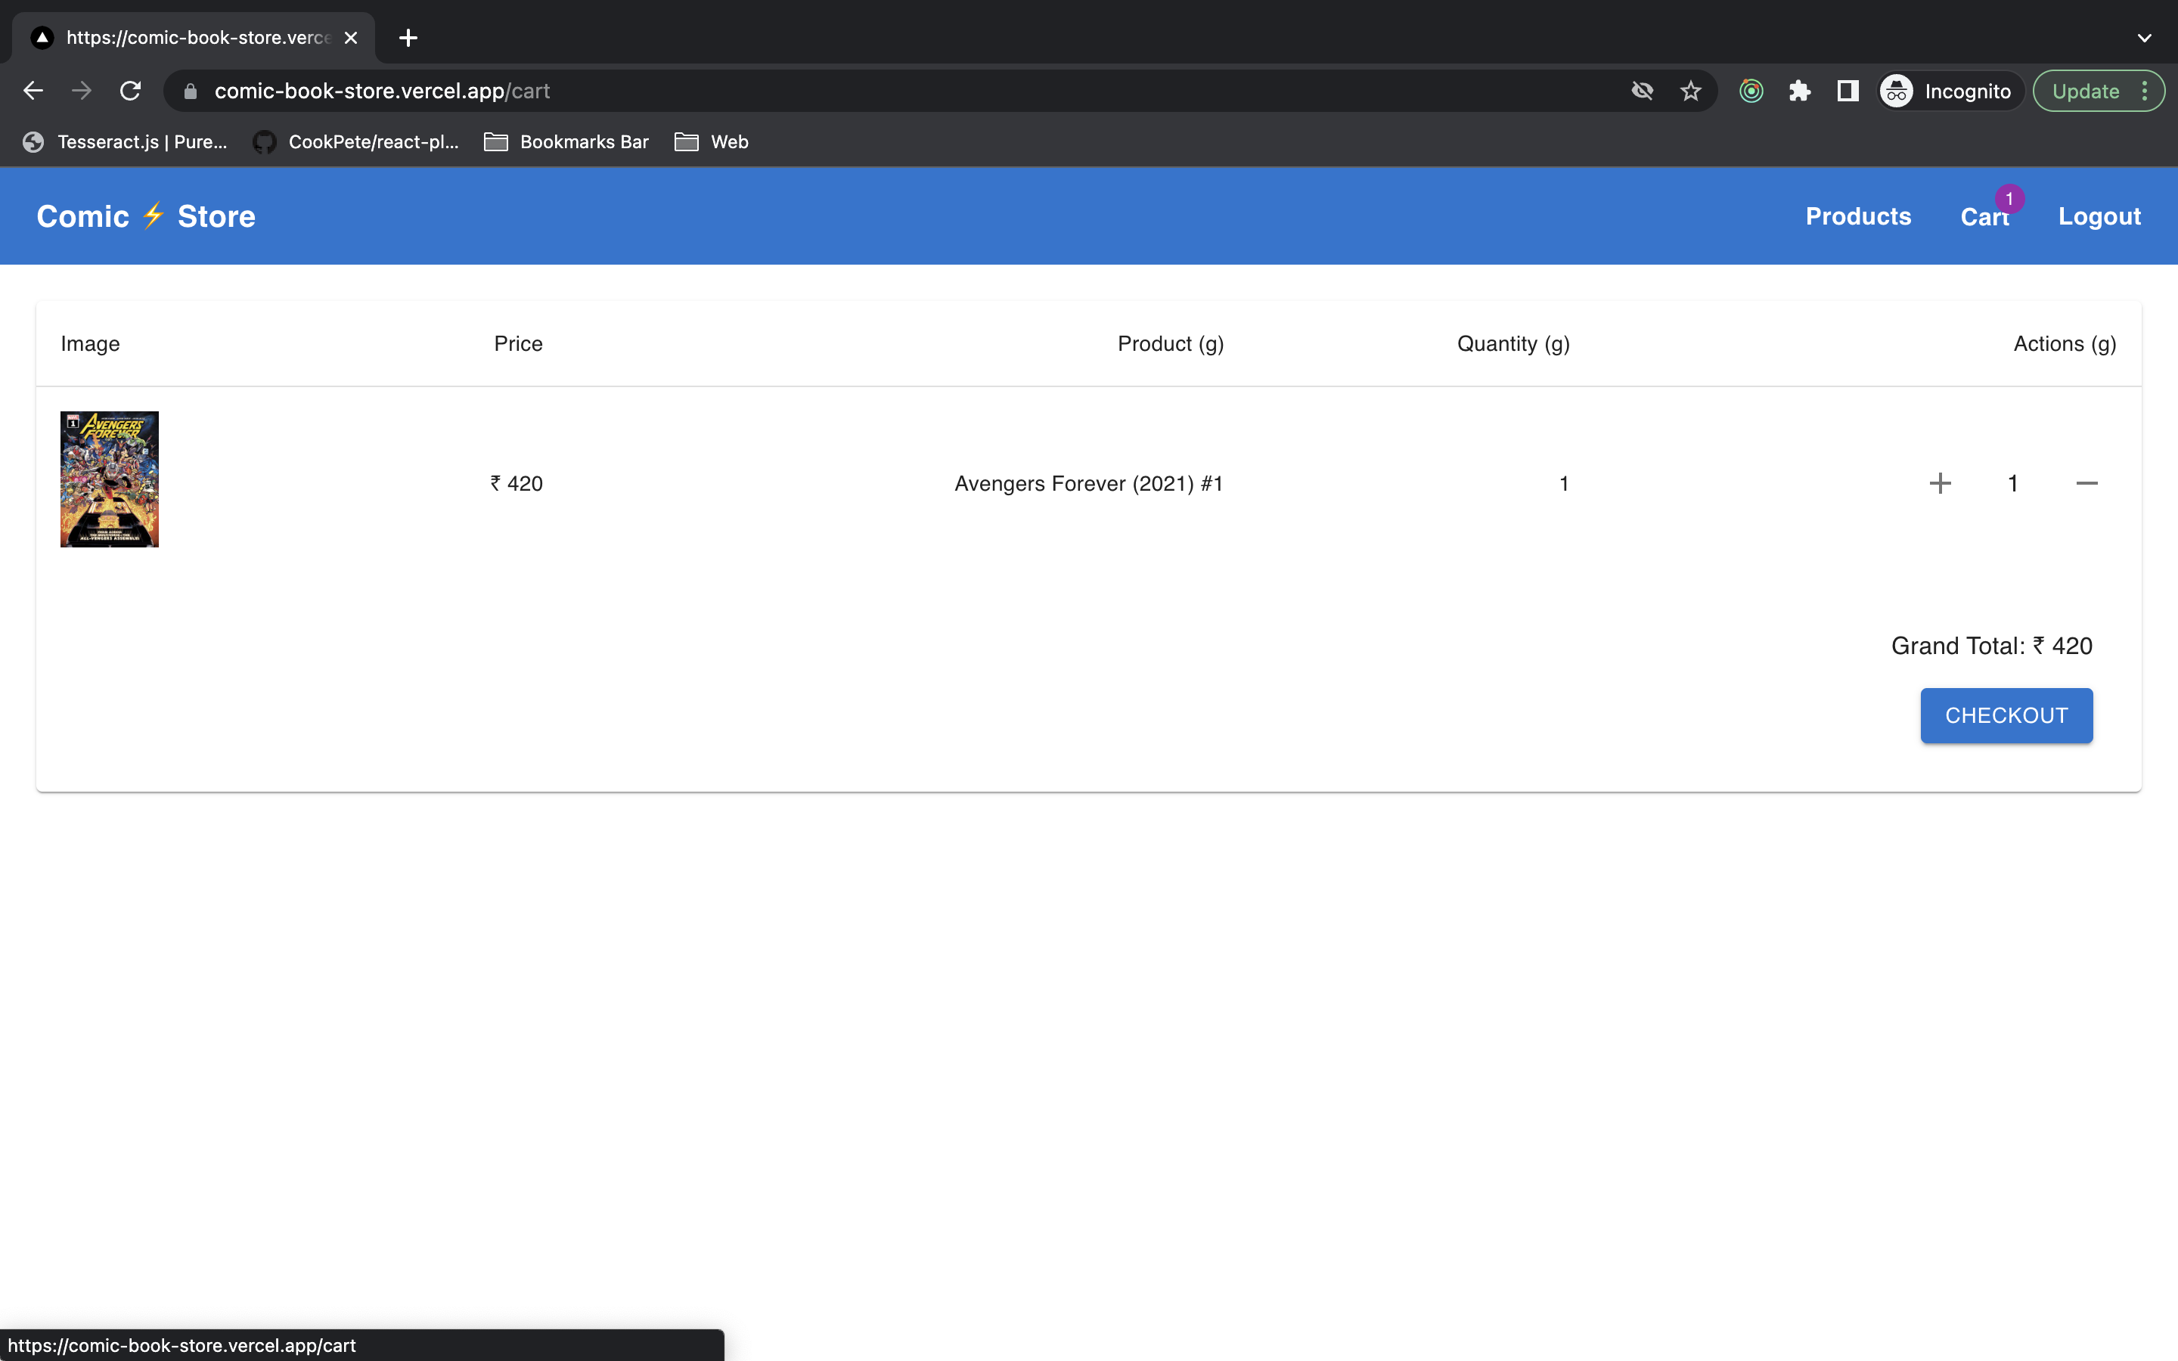This screenshot has height=1361, width=2178.
Task: Click the Product (g) column header
Action: [x=1171, y=344]
